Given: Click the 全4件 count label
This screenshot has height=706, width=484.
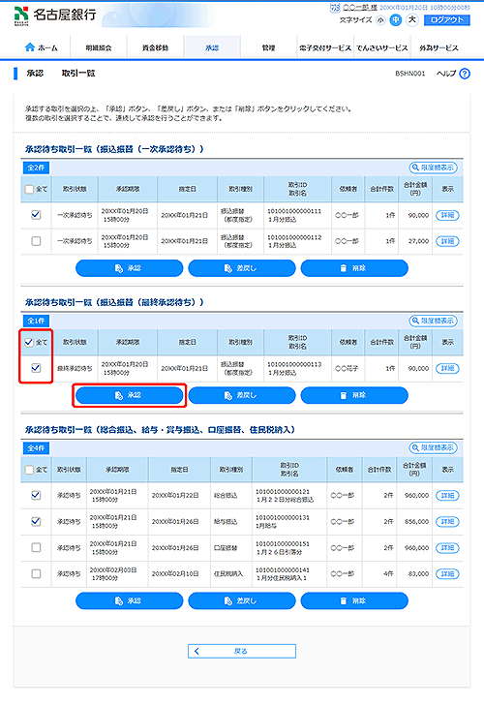Looking at the screenshot, I should pos(36,448).
